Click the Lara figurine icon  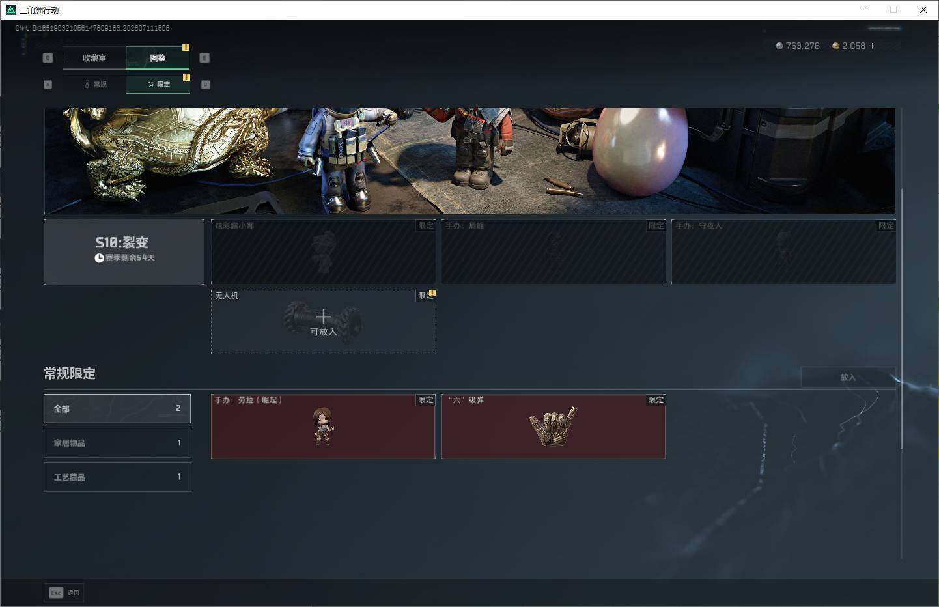323,427
